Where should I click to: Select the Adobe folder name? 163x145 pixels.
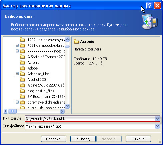33,68
